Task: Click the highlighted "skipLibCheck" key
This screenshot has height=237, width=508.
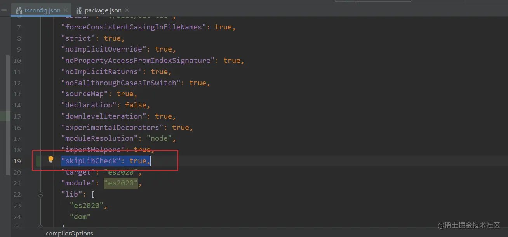Action: click(x=91, y=161)
